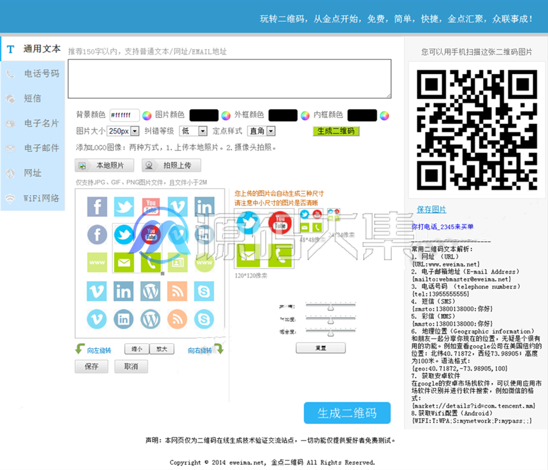Click the slider handle above 对比度
Screen dimensions: 548x470
point(331,307)
